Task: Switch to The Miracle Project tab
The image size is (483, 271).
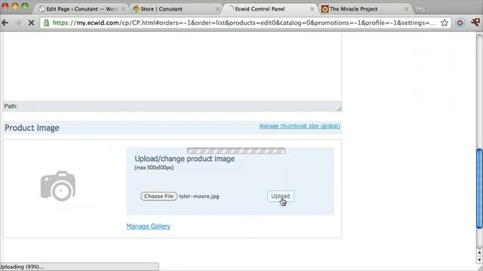Action: point(365,9)
